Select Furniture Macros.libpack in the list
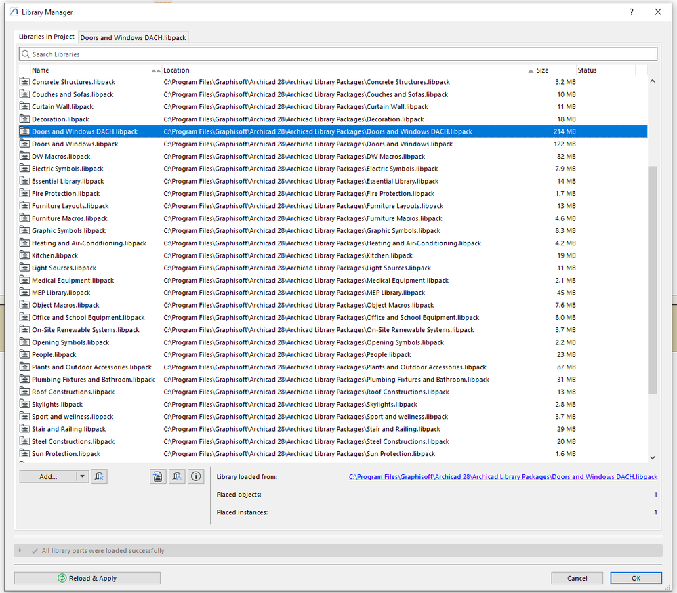677x593 pixels. (x=70, y=218)
